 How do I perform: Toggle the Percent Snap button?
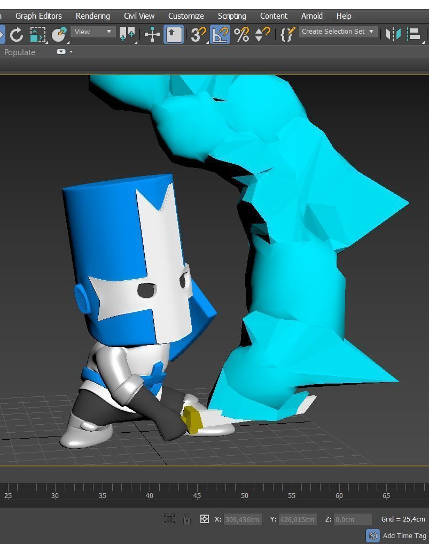click(241, 34)
